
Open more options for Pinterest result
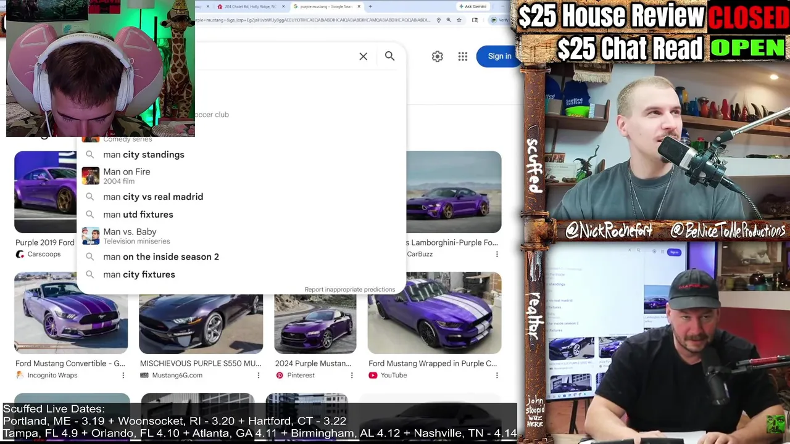pos(352,375)
